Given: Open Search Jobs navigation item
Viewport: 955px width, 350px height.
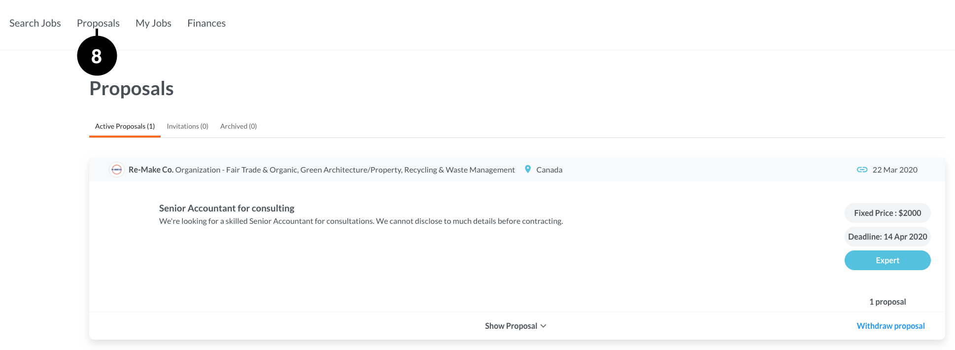Looking at the screenshot, I should pyautogui.click(x=35, y=23).
